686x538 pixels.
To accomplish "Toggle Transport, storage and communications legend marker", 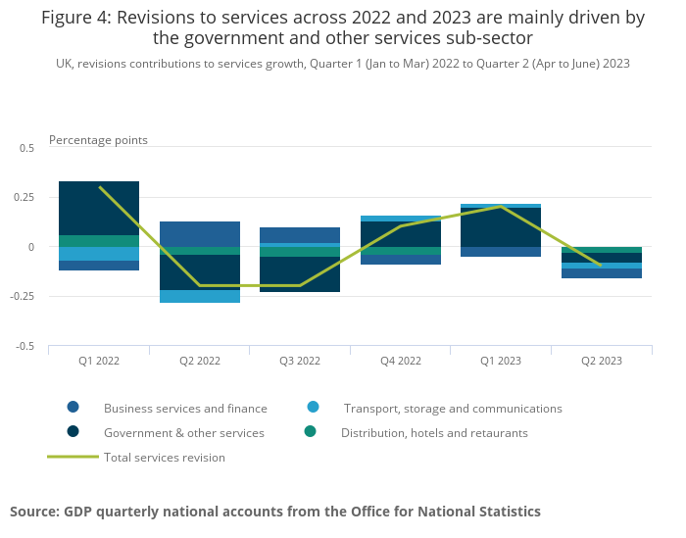I will coord(313,408).
